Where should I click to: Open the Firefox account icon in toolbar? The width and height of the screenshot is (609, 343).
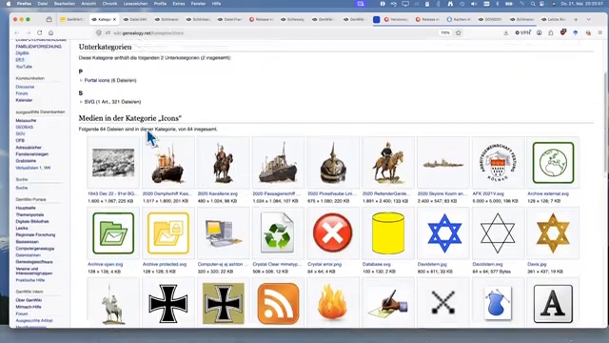(x=540, y=33)
